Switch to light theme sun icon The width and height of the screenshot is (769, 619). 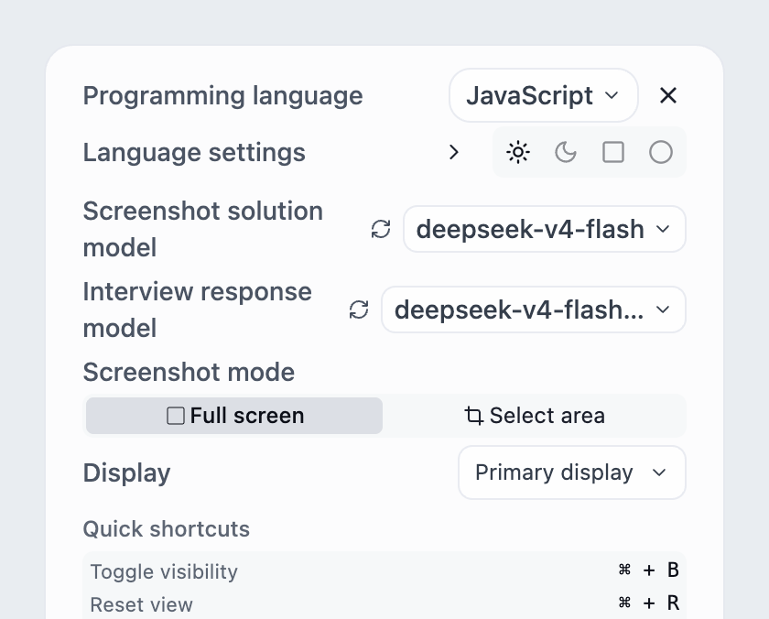pos(518,152)
